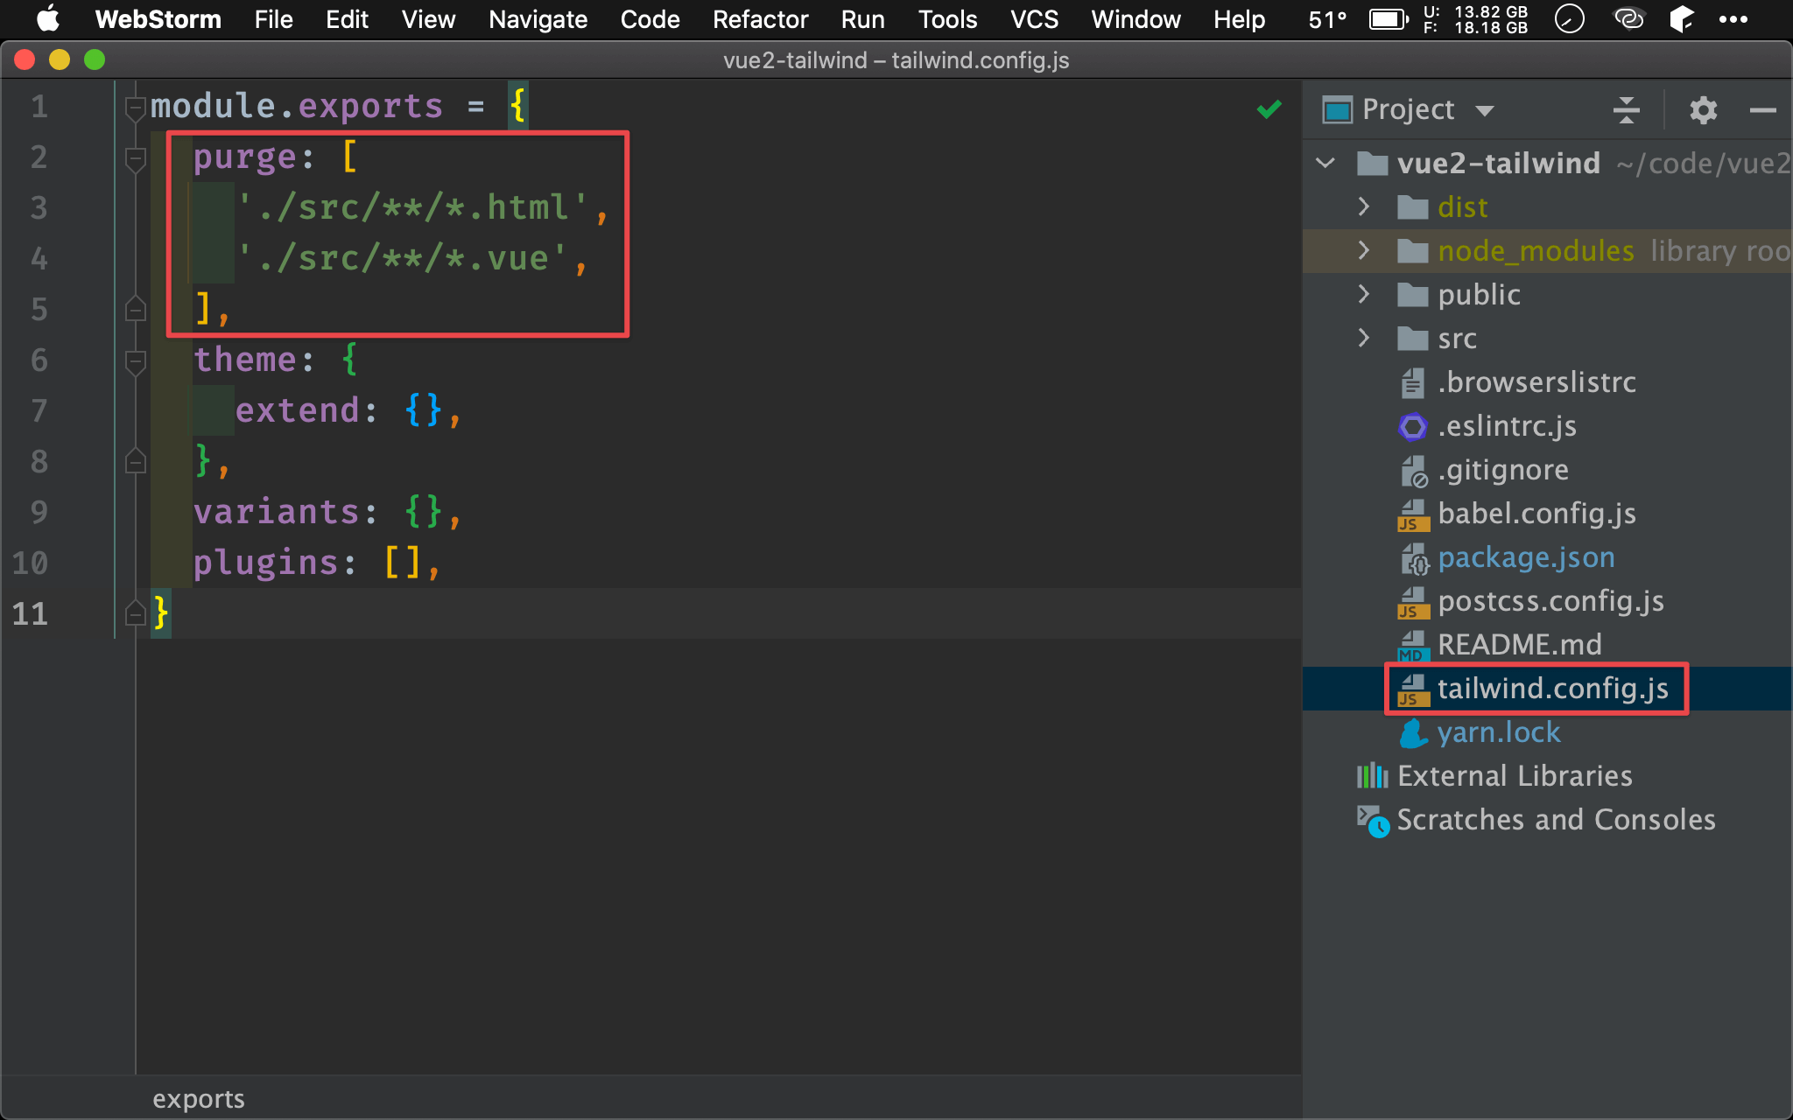Click the './src/**/*.html' string
This screenshot has height=1120, width=1793.
(x=413, y=208)
